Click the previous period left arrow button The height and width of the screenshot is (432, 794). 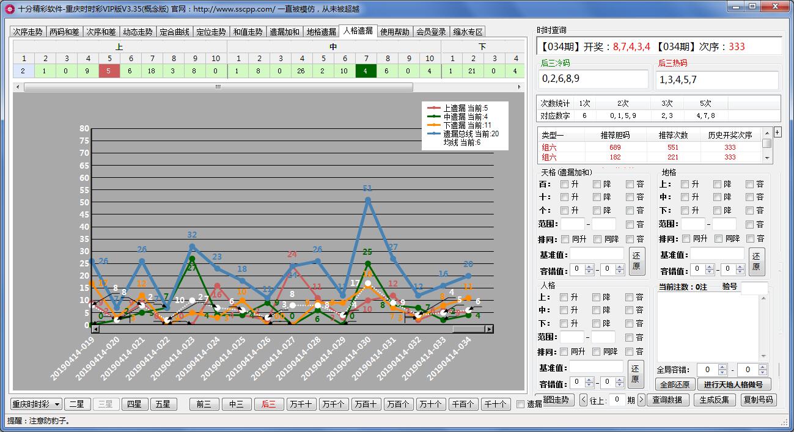(583, 400)
